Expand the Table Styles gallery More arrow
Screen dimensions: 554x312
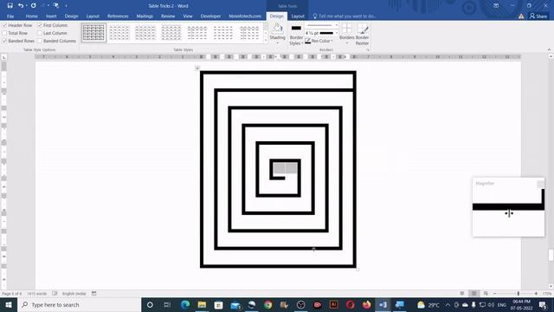pyautogui.click(x=266, y=41)
